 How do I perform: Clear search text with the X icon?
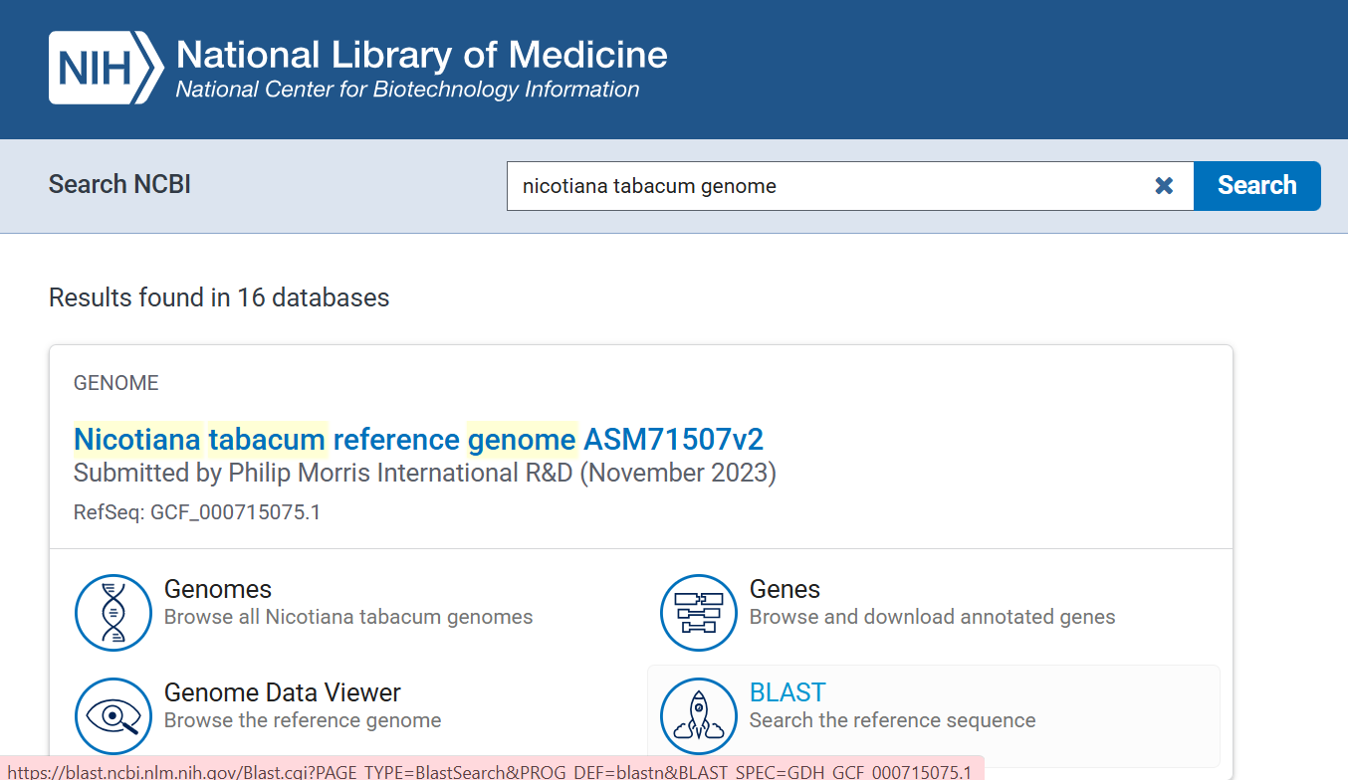pos(1164,186)
